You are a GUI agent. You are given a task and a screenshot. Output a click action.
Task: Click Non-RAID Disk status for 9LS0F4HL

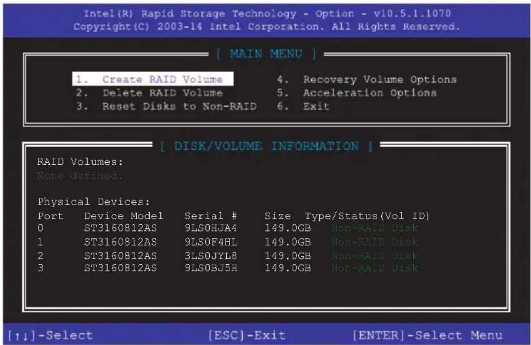pyautogui.click(x=374, y=242)
